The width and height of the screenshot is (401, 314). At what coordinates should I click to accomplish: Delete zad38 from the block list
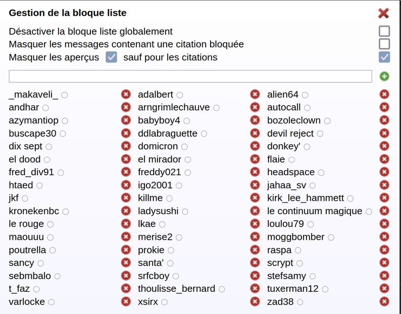[x=384, y=302]
